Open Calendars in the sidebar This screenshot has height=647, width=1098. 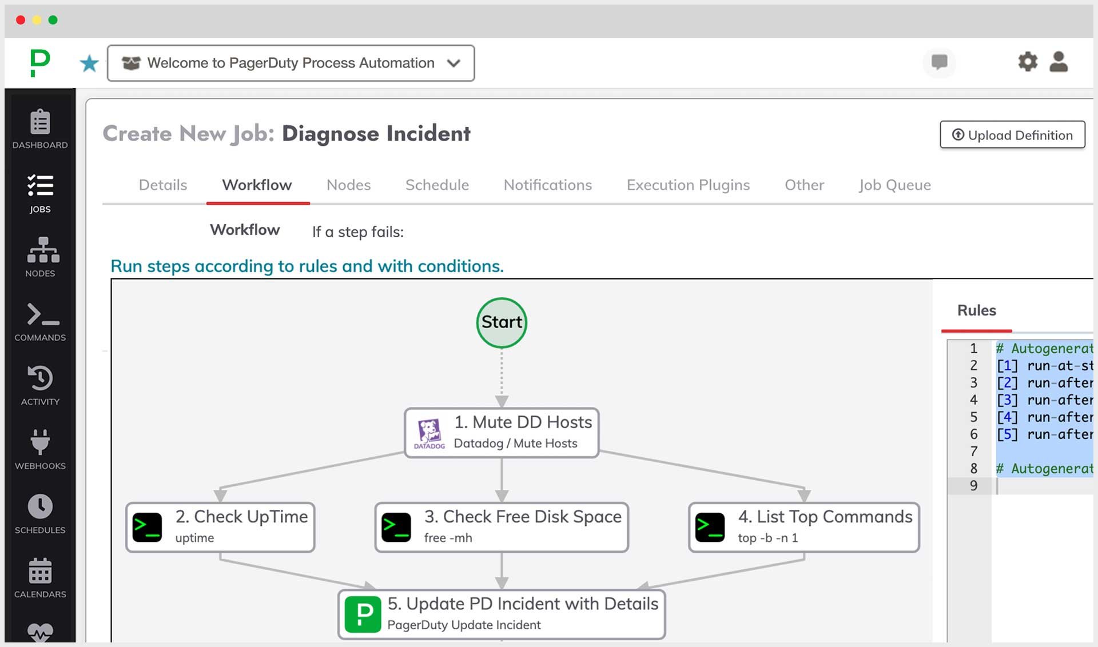coord(40,577)
